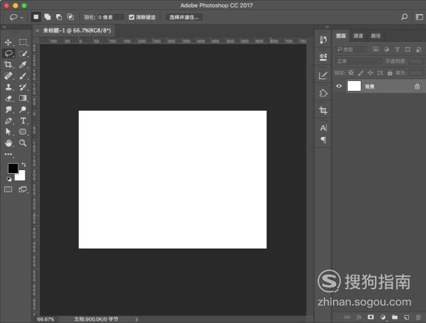Screen dimensions: 426x323
Task: Select the Type tool
Action: point(23,120)
